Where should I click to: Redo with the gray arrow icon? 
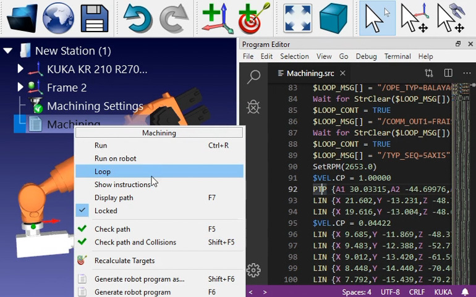click(174, 19)
